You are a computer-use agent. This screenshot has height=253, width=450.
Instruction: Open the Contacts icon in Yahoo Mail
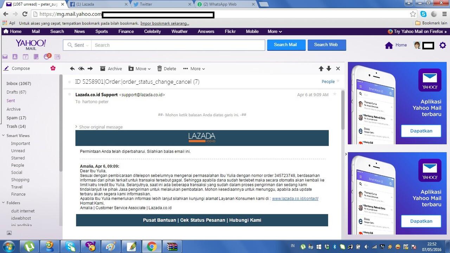click(15, 57)
